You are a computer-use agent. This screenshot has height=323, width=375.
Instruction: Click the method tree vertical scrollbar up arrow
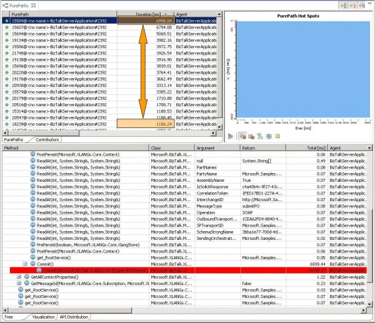coord(370,148)
